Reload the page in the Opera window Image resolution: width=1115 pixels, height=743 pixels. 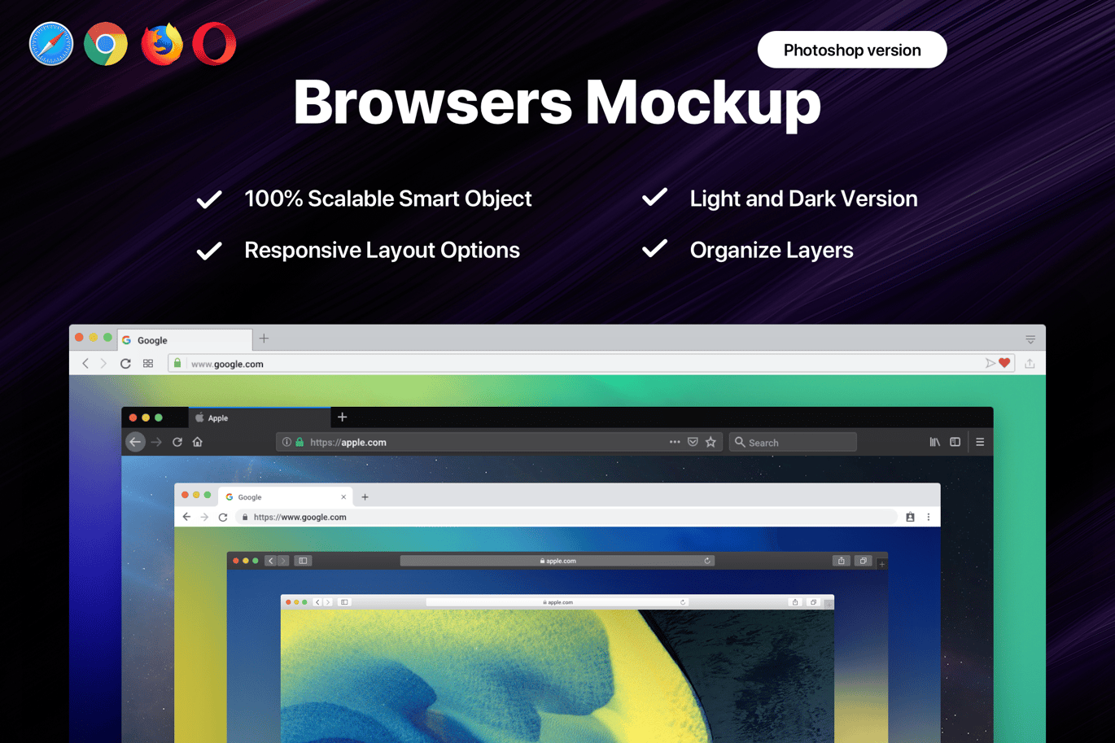pos(125,364)
